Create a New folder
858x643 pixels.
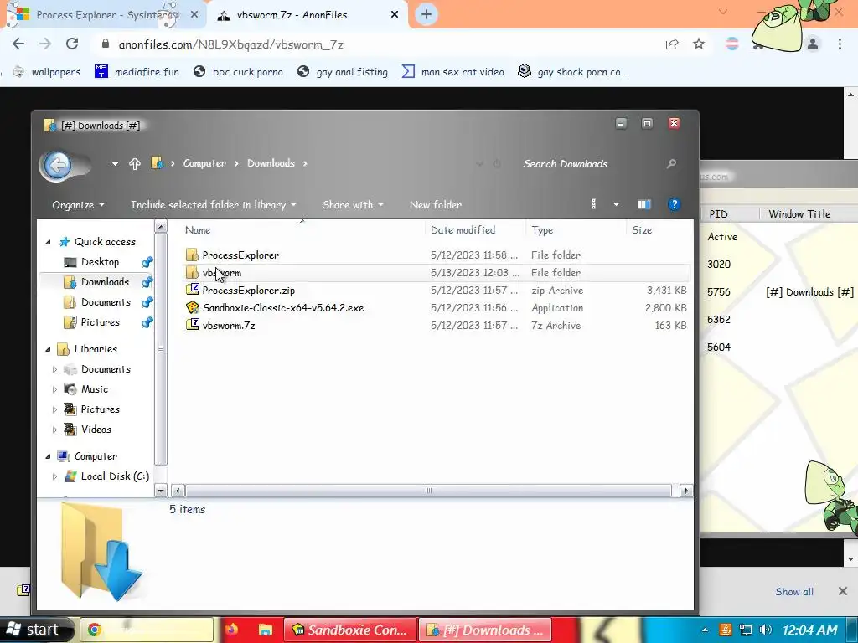(436, 204)
